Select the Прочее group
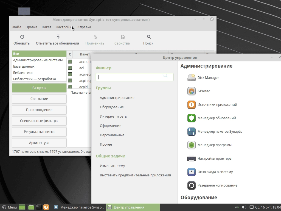The width and height of the screenshot is (281, 211). [x=106, y=145]
